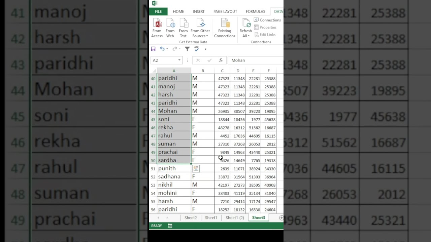
Task: Import data From Web
Action: pos(170,28)
